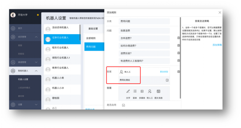The image size is (241, 128).
Task: Pick the 多媒体 multimedia answer icon
Action: click(142, 91)
